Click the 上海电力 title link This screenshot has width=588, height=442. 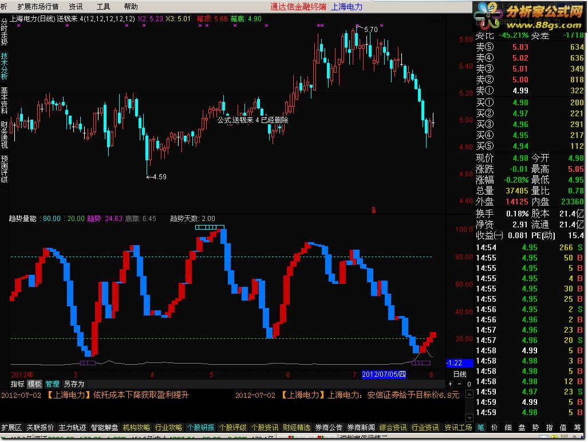346,7
